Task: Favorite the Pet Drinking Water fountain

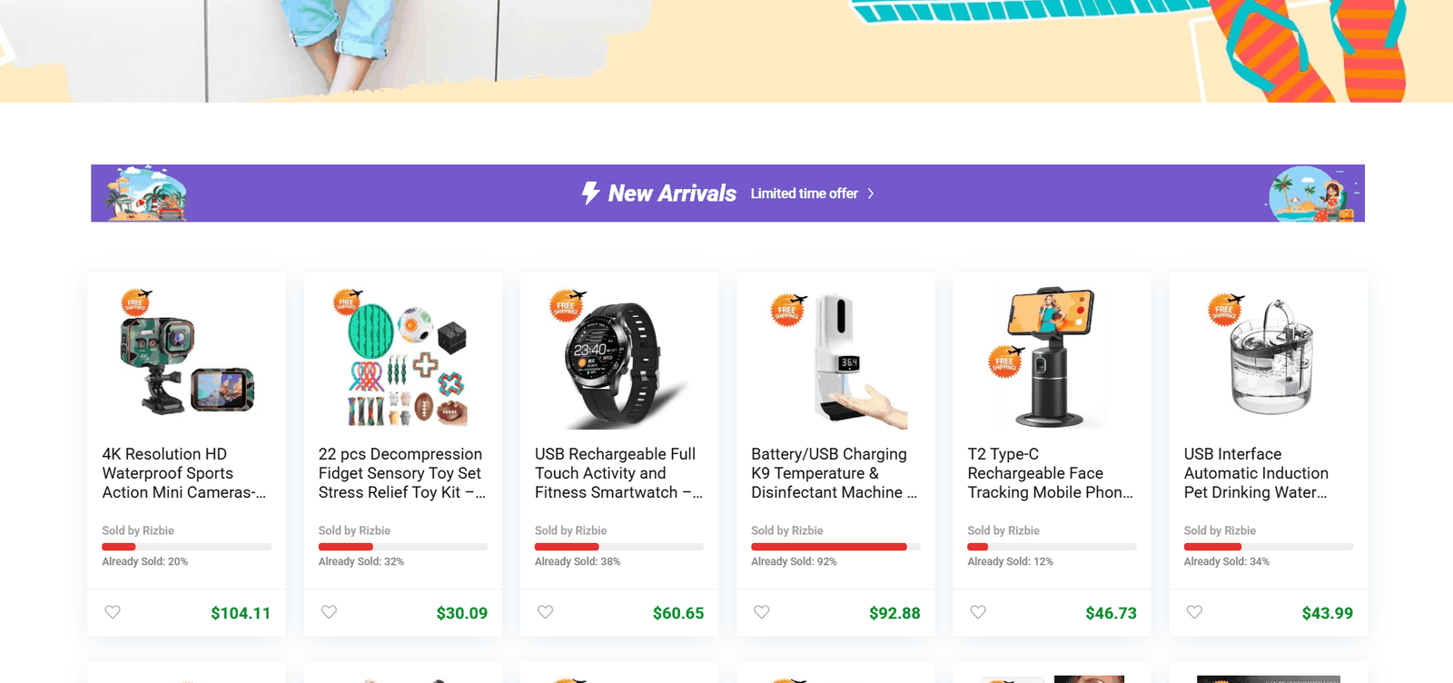Action: click(x=1194, y=612)
